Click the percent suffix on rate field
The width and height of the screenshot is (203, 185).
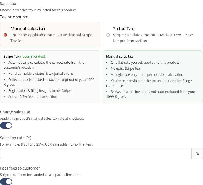click(x=197, y=154)
